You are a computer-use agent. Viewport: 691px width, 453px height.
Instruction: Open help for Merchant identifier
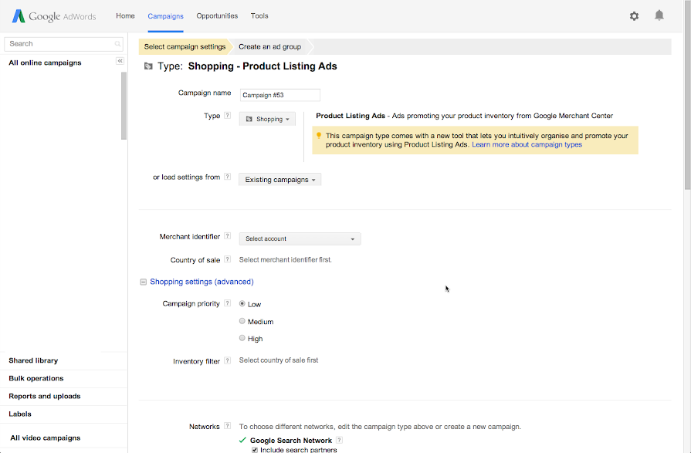click(228, 236)
